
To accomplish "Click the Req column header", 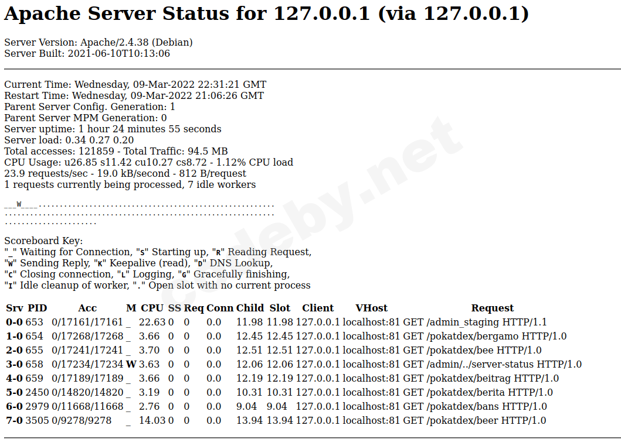I will 194,308.
